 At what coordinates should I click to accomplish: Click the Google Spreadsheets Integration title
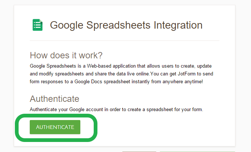pos(126,25)
